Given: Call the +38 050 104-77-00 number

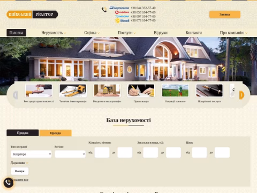Looking at the screenshot, I should tap(143, 12).
